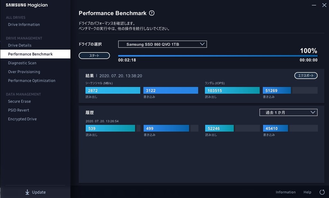Select Performance Benchmark in sidebar
329x198 pixels.
pyautogui.click(x=35, y=54)
